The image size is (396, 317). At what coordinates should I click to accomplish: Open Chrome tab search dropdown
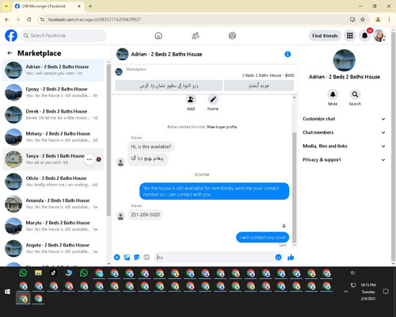(6, 6)
